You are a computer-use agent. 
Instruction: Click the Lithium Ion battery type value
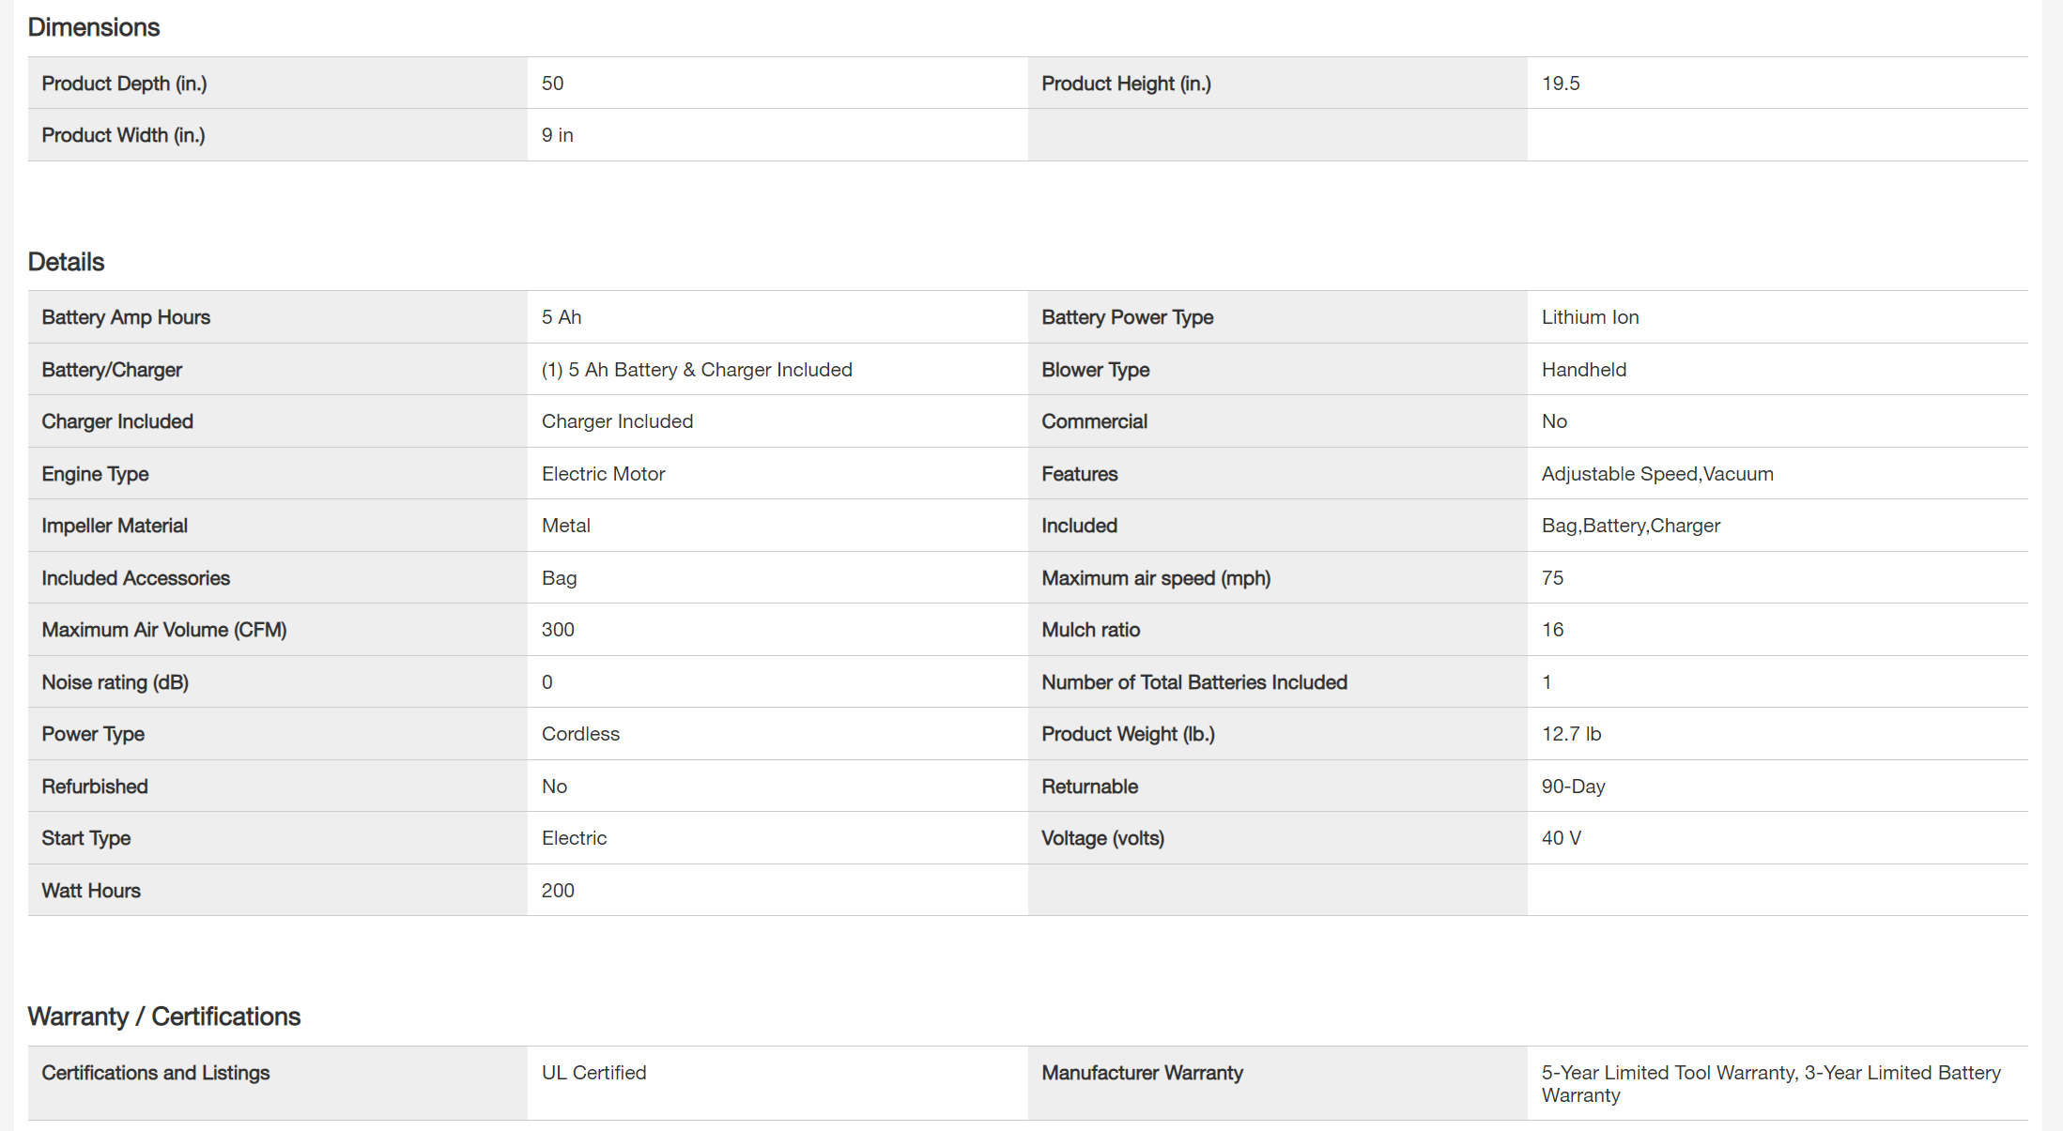point(1590,317)
